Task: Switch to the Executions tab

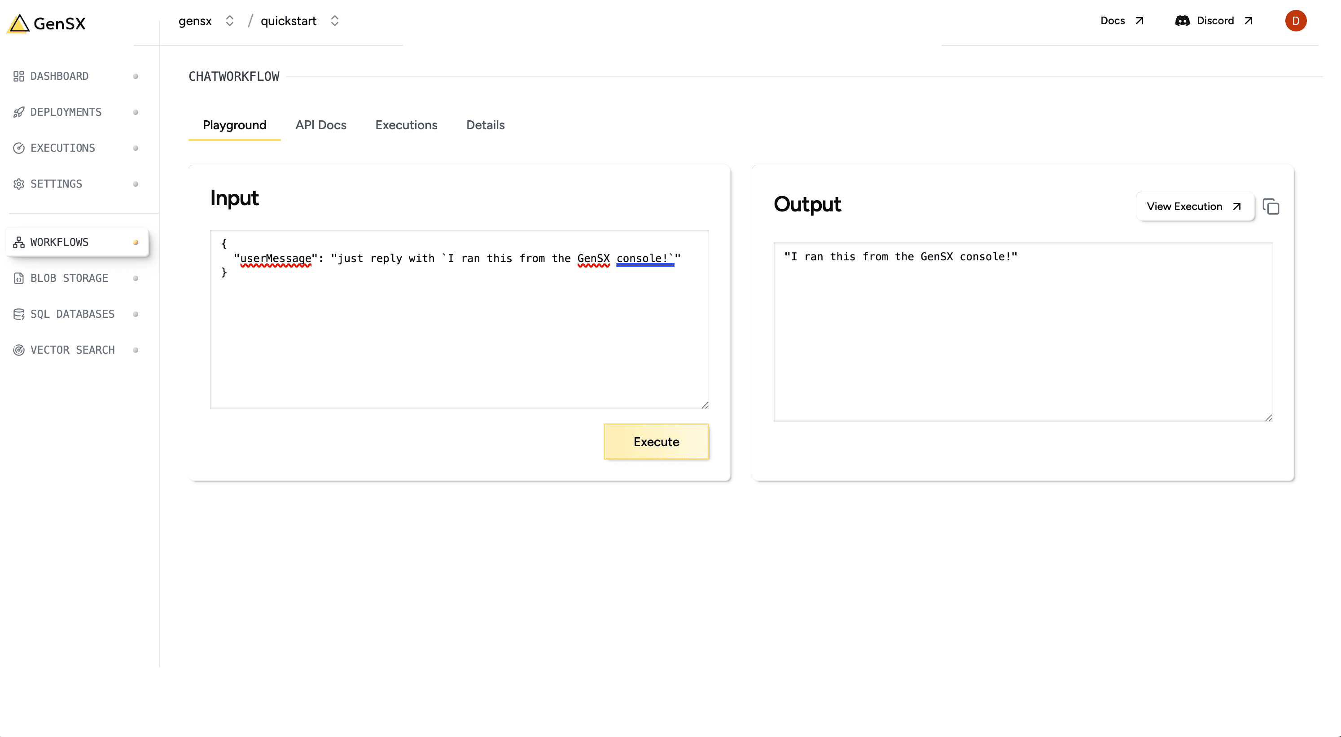Action: tap(406, 125)
